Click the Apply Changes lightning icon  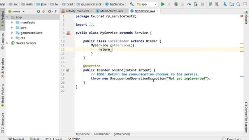[169, 4]
